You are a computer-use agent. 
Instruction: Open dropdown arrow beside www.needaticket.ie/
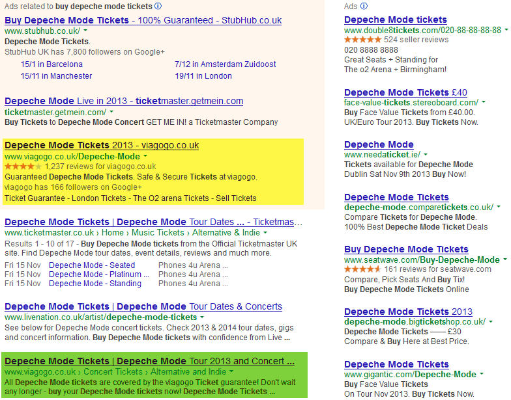[426, 154]
